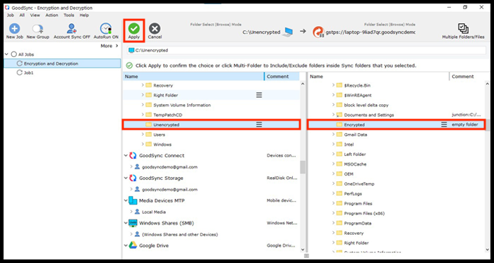
Task: Click Windows Shares (SMB) icon
Action: [x=133, y=223]
